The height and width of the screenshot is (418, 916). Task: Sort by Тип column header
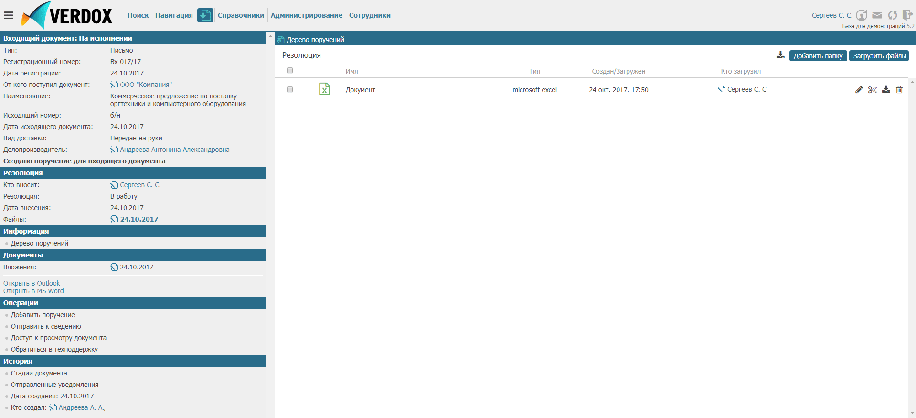pyautogui.click(x=534, y=71)
